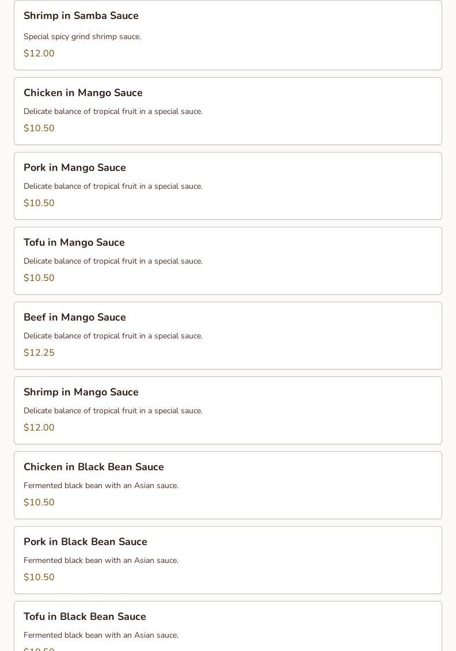Select the Tofu in Black Bean Sauce title
The width and height of the screenshot is (456, 651).
tap(85, 616)
